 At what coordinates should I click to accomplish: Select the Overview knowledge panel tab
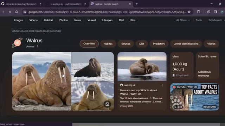pos(89,44)
